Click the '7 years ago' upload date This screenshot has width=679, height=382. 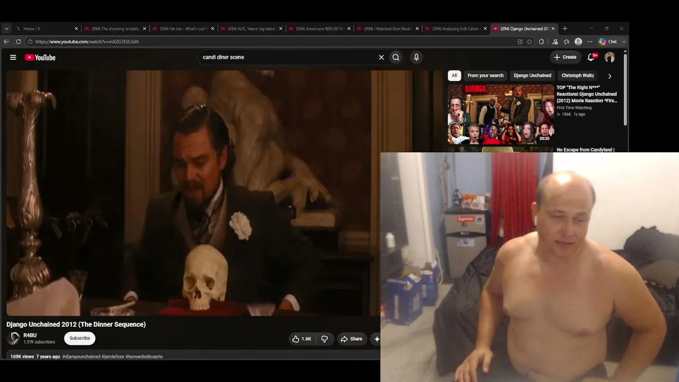[x=48, y=357]
